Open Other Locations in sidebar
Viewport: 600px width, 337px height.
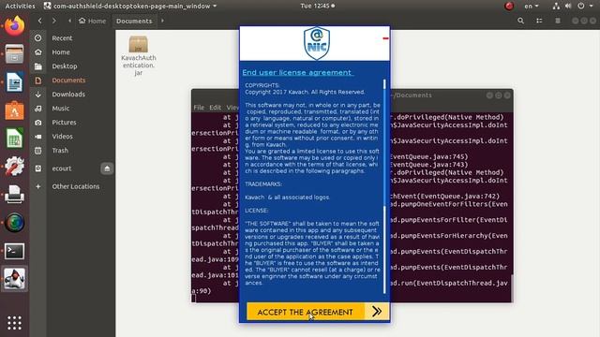pos(73,186)
